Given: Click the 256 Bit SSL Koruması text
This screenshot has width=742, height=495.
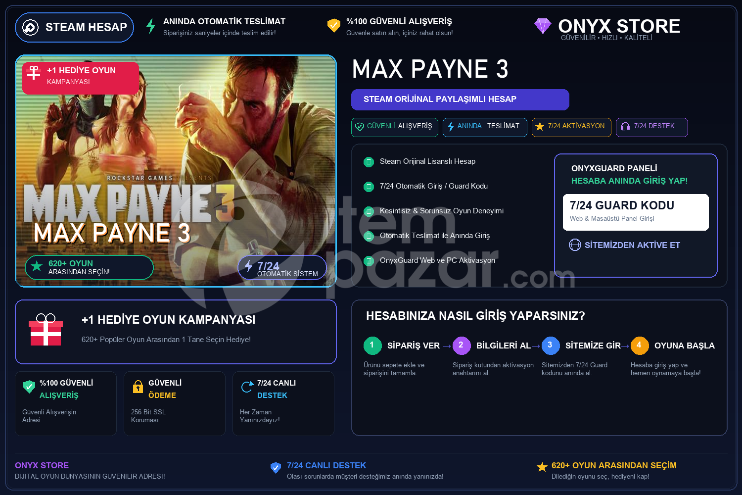Looking at the screenshot, I should (x=148, y=416).
